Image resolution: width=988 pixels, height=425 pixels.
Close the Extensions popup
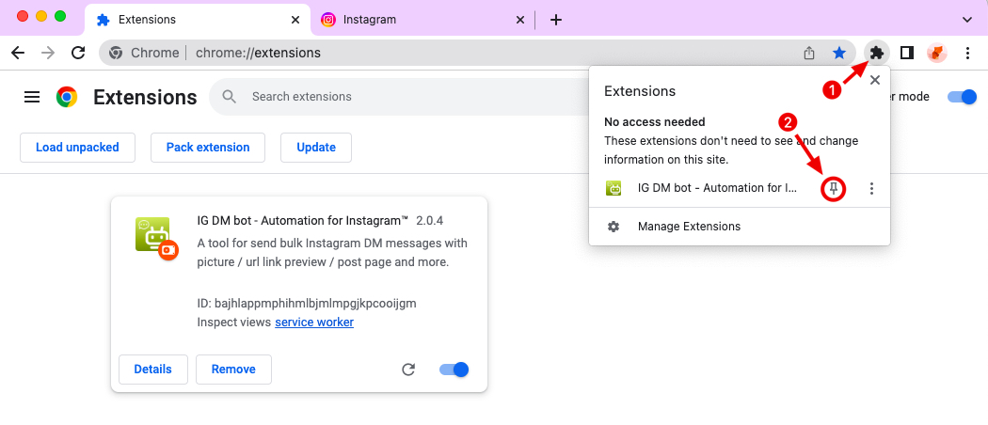point(874,80)
